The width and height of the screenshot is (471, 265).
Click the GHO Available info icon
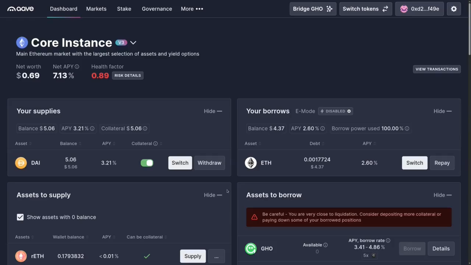pos(325,245)
